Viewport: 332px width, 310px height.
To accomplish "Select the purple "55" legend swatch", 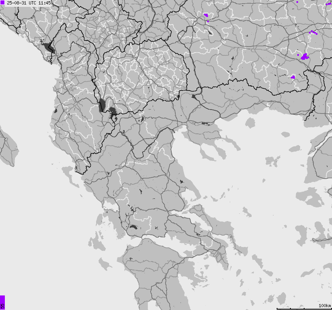I will click(x=2, y=303).
